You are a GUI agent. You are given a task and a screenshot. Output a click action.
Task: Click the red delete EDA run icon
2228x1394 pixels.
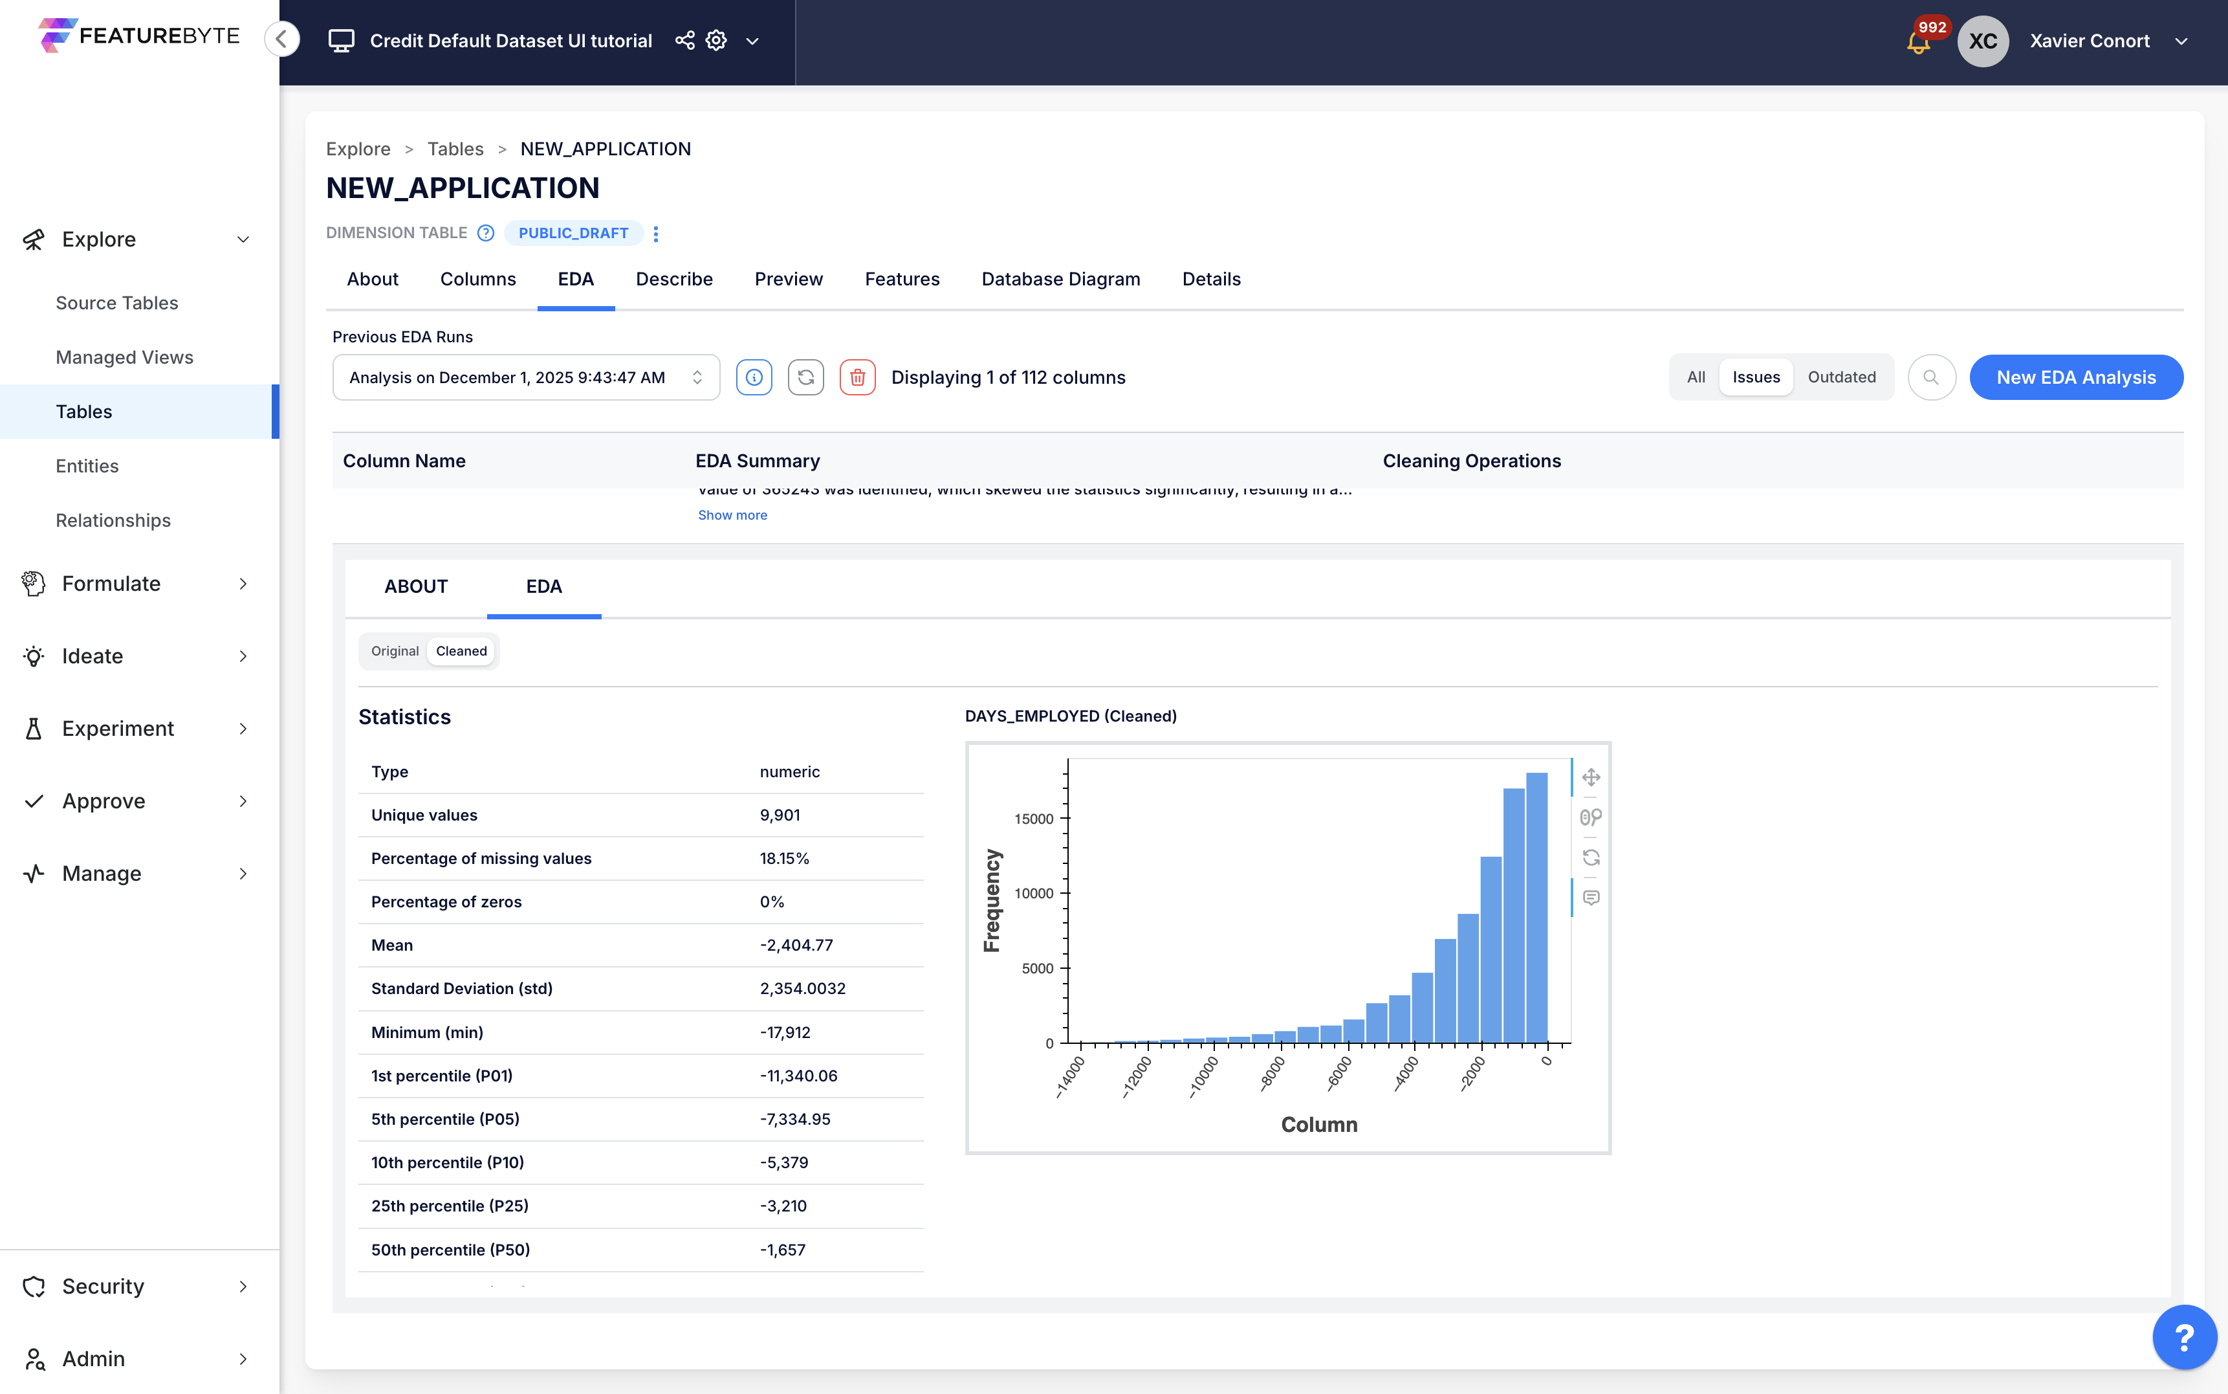pos(857,377)
